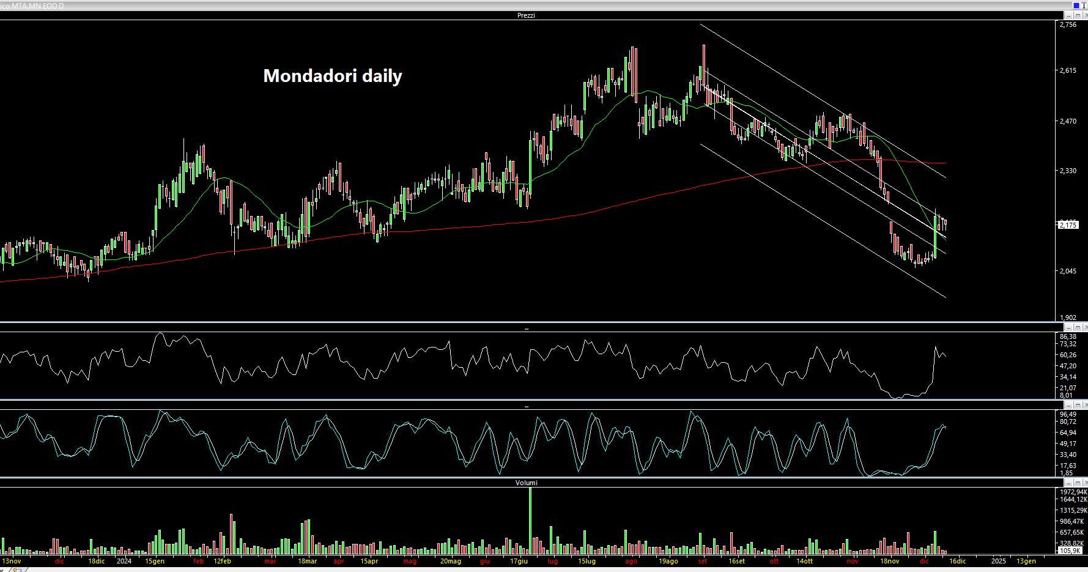Maximize the Volumi panel
1088x572 pixels.
pyautogui.click(x=1078, y=483)
